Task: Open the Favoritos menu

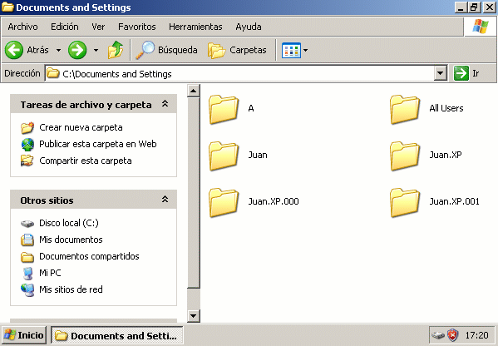Action: [x=137, y=27]
